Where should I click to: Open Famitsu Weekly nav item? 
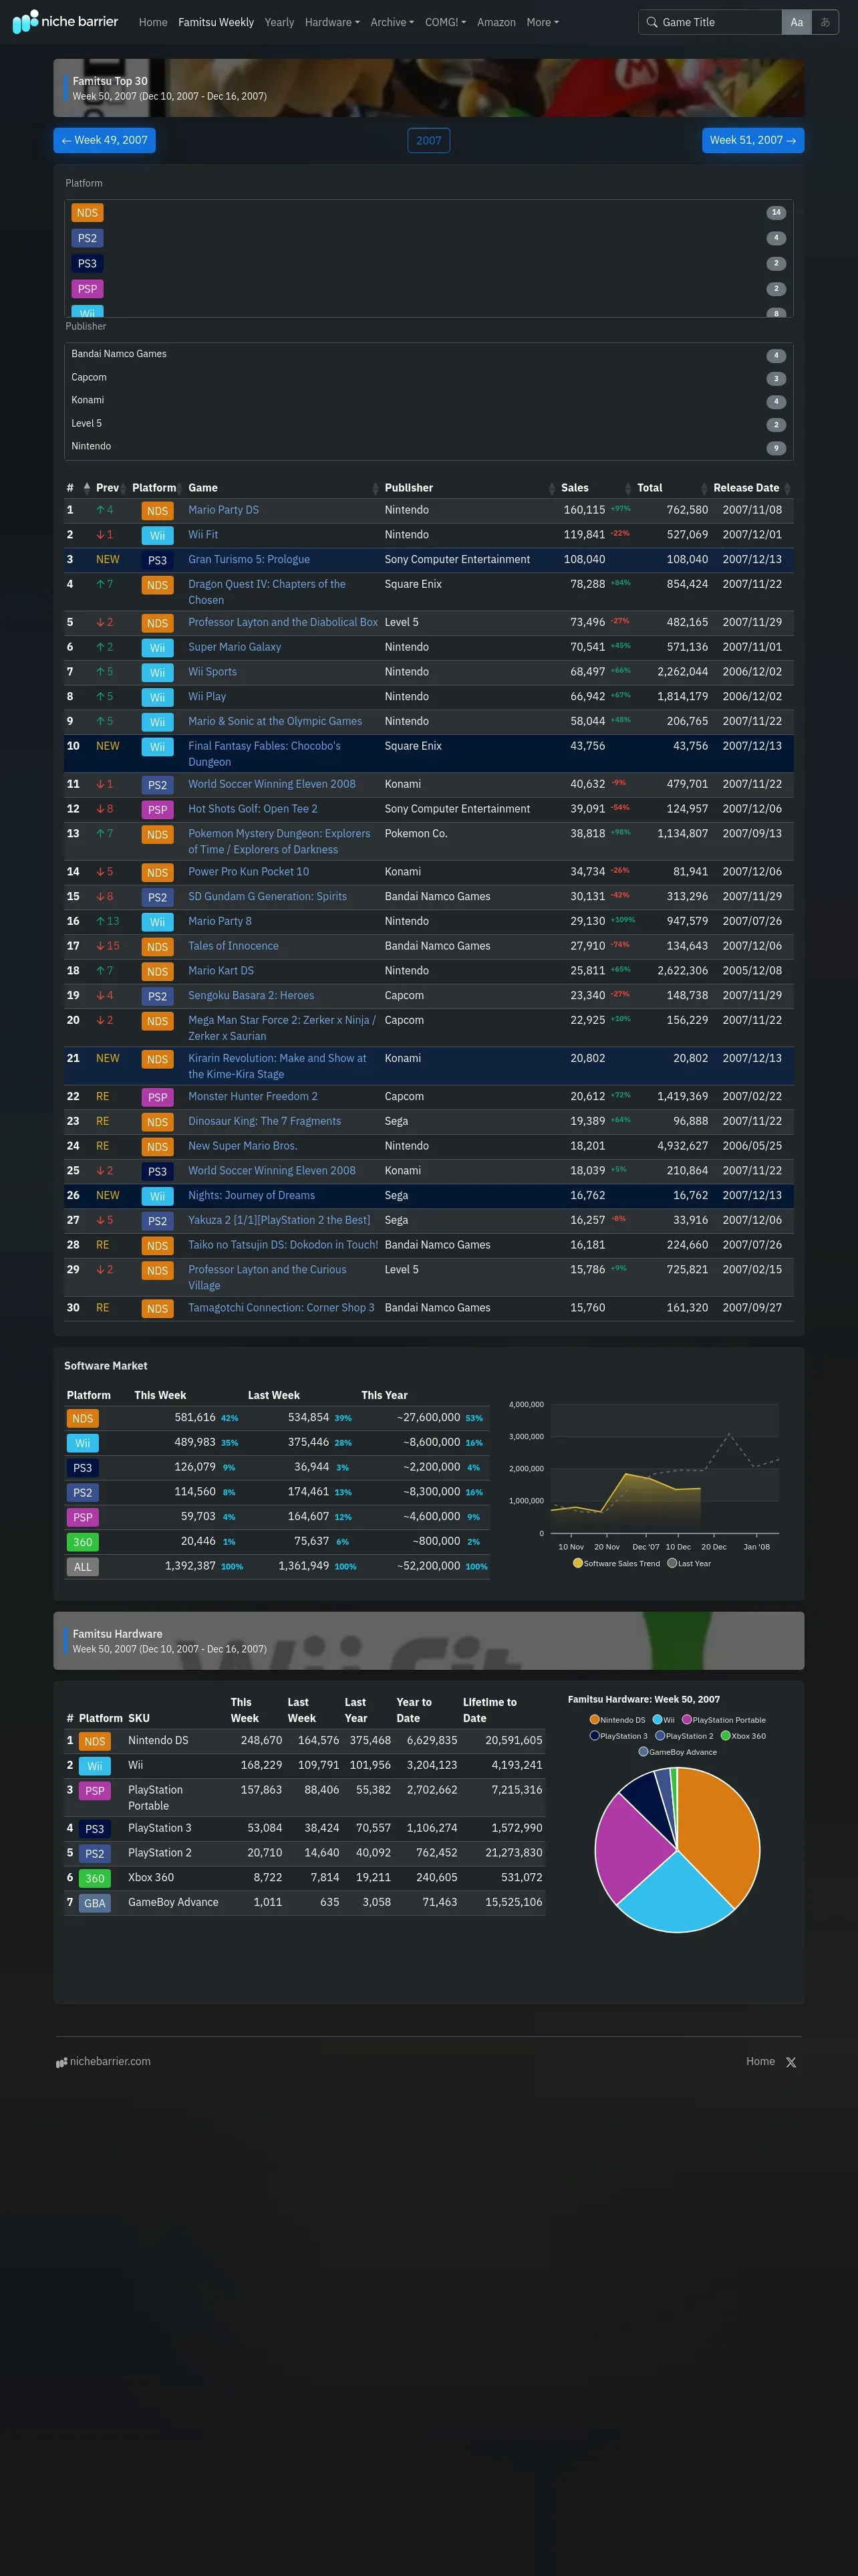click(x=216, y=22)
